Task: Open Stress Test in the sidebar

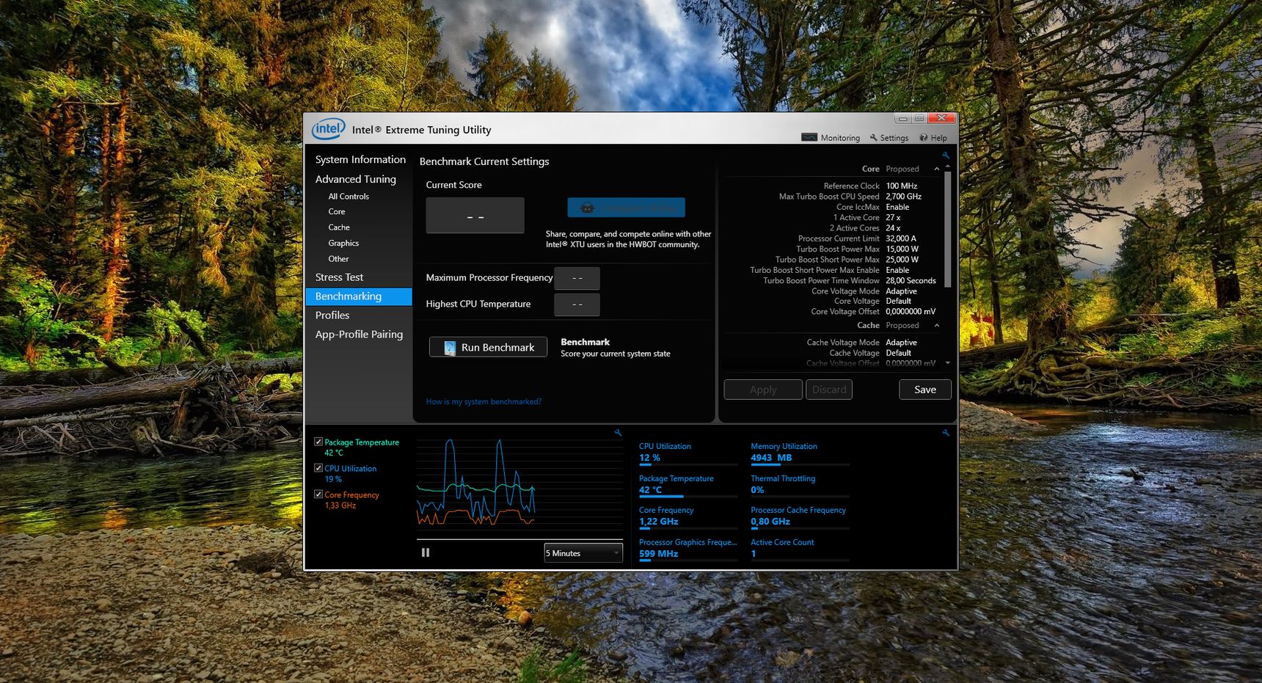Action: (x=339, y=277)
